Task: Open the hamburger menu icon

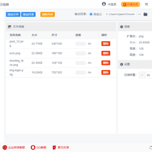Action: click(147, 4)
